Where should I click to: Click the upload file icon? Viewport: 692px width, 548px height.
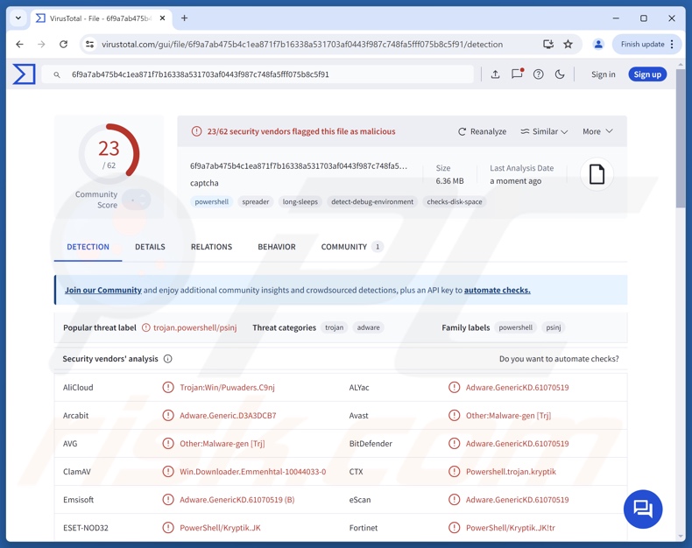point(495,74)
